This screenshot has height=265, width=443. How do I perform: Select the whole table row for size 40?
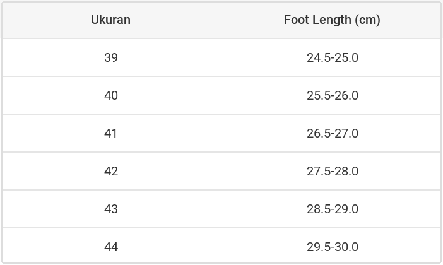pos(221,95)
